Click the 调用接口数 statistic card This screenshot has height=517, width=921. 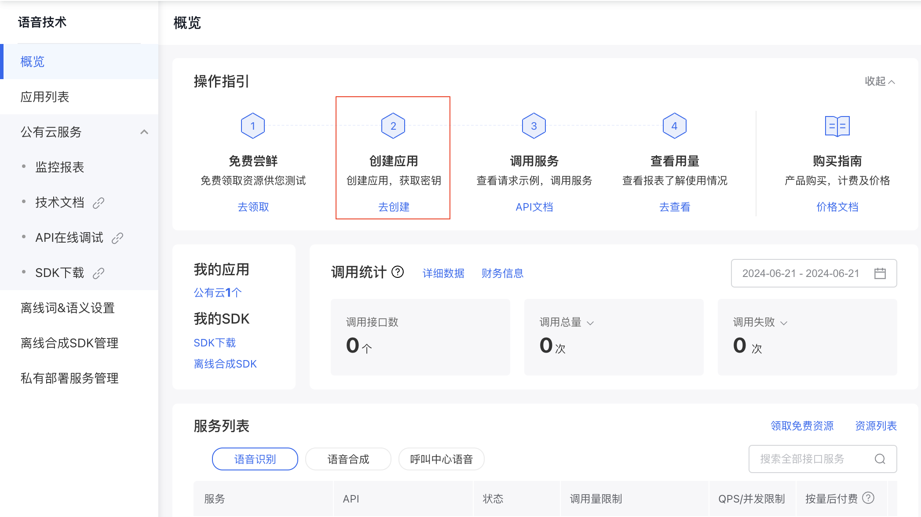tap(420, 337)
